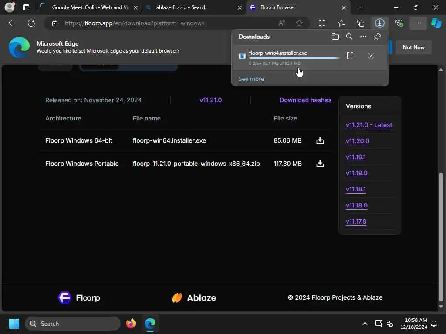The image size is (446, 334).
Task: Select version v11.21.0 - Latest
Action: tap(368, 125)
